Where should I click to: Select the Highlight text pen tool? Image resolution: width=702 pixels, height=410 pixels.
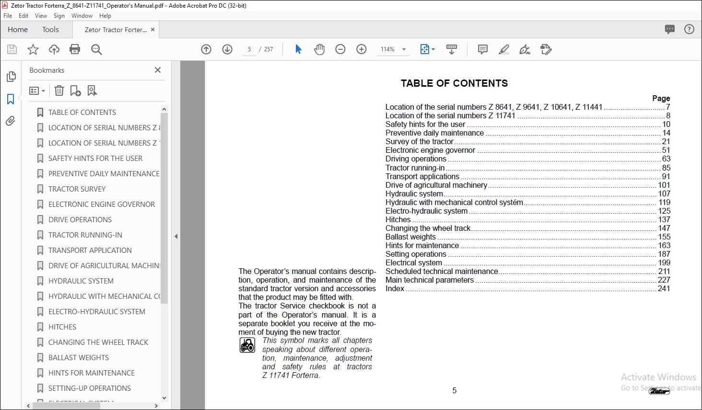[504, 49]
